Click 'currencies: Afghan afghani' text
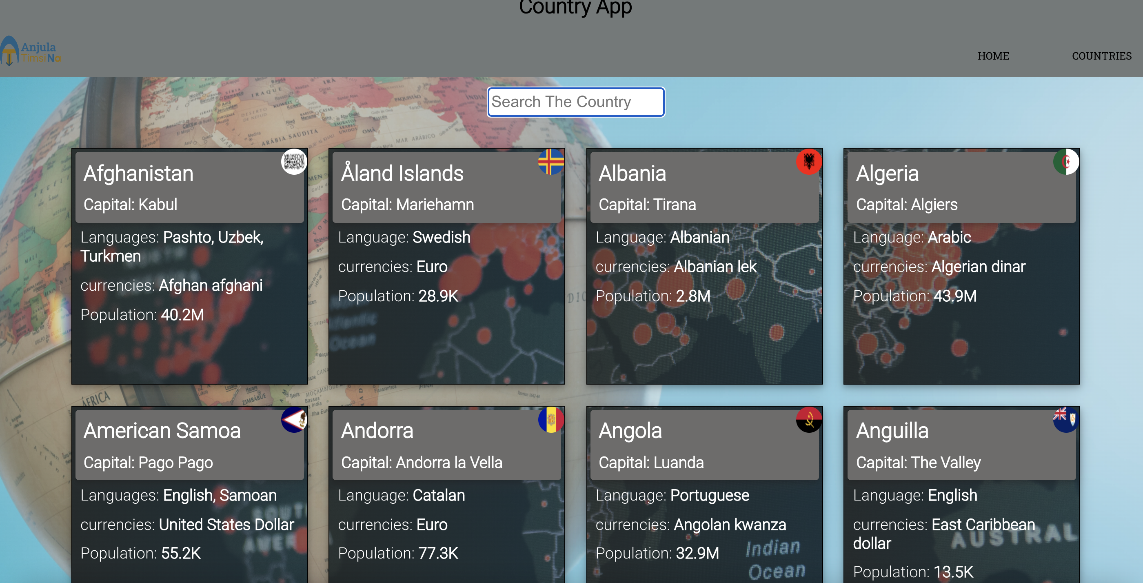The width and height of the screenshot is (1143, 583). click(171, 285)
